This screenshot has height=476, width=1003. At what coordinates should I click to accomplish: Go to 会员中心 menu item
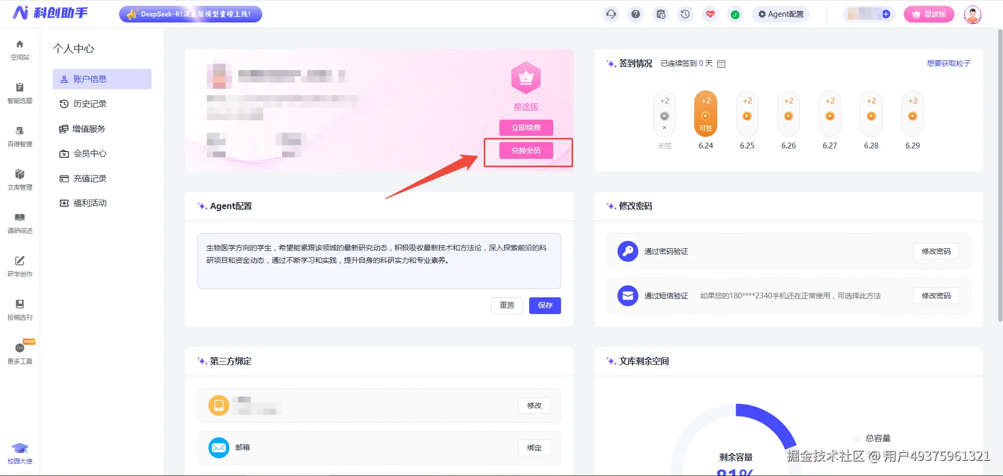pyautogui.click(x=102, y=153)
